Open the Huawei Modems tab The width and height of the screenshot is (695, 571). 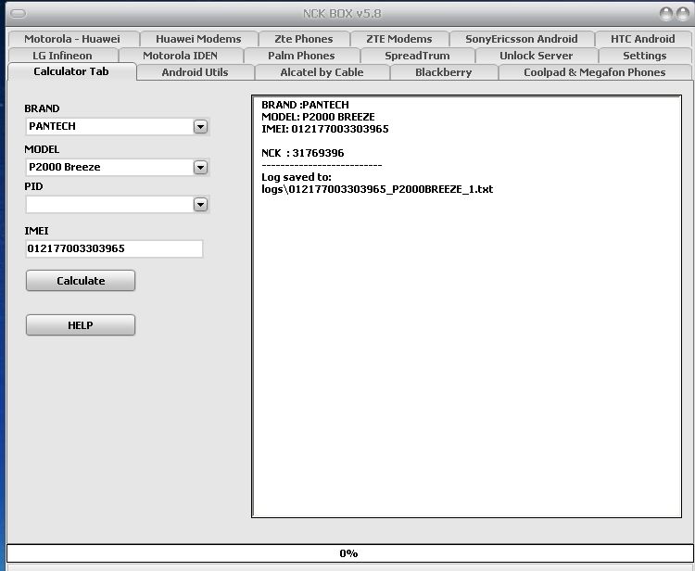coord(198,39)
